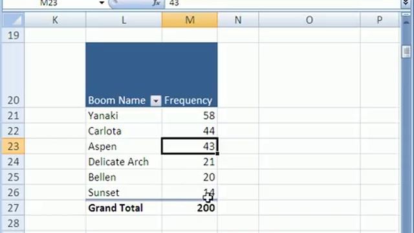Click the Yanaki cell
Screen dimensions: 414x233
pyautogui.click(x=124, y=115)
